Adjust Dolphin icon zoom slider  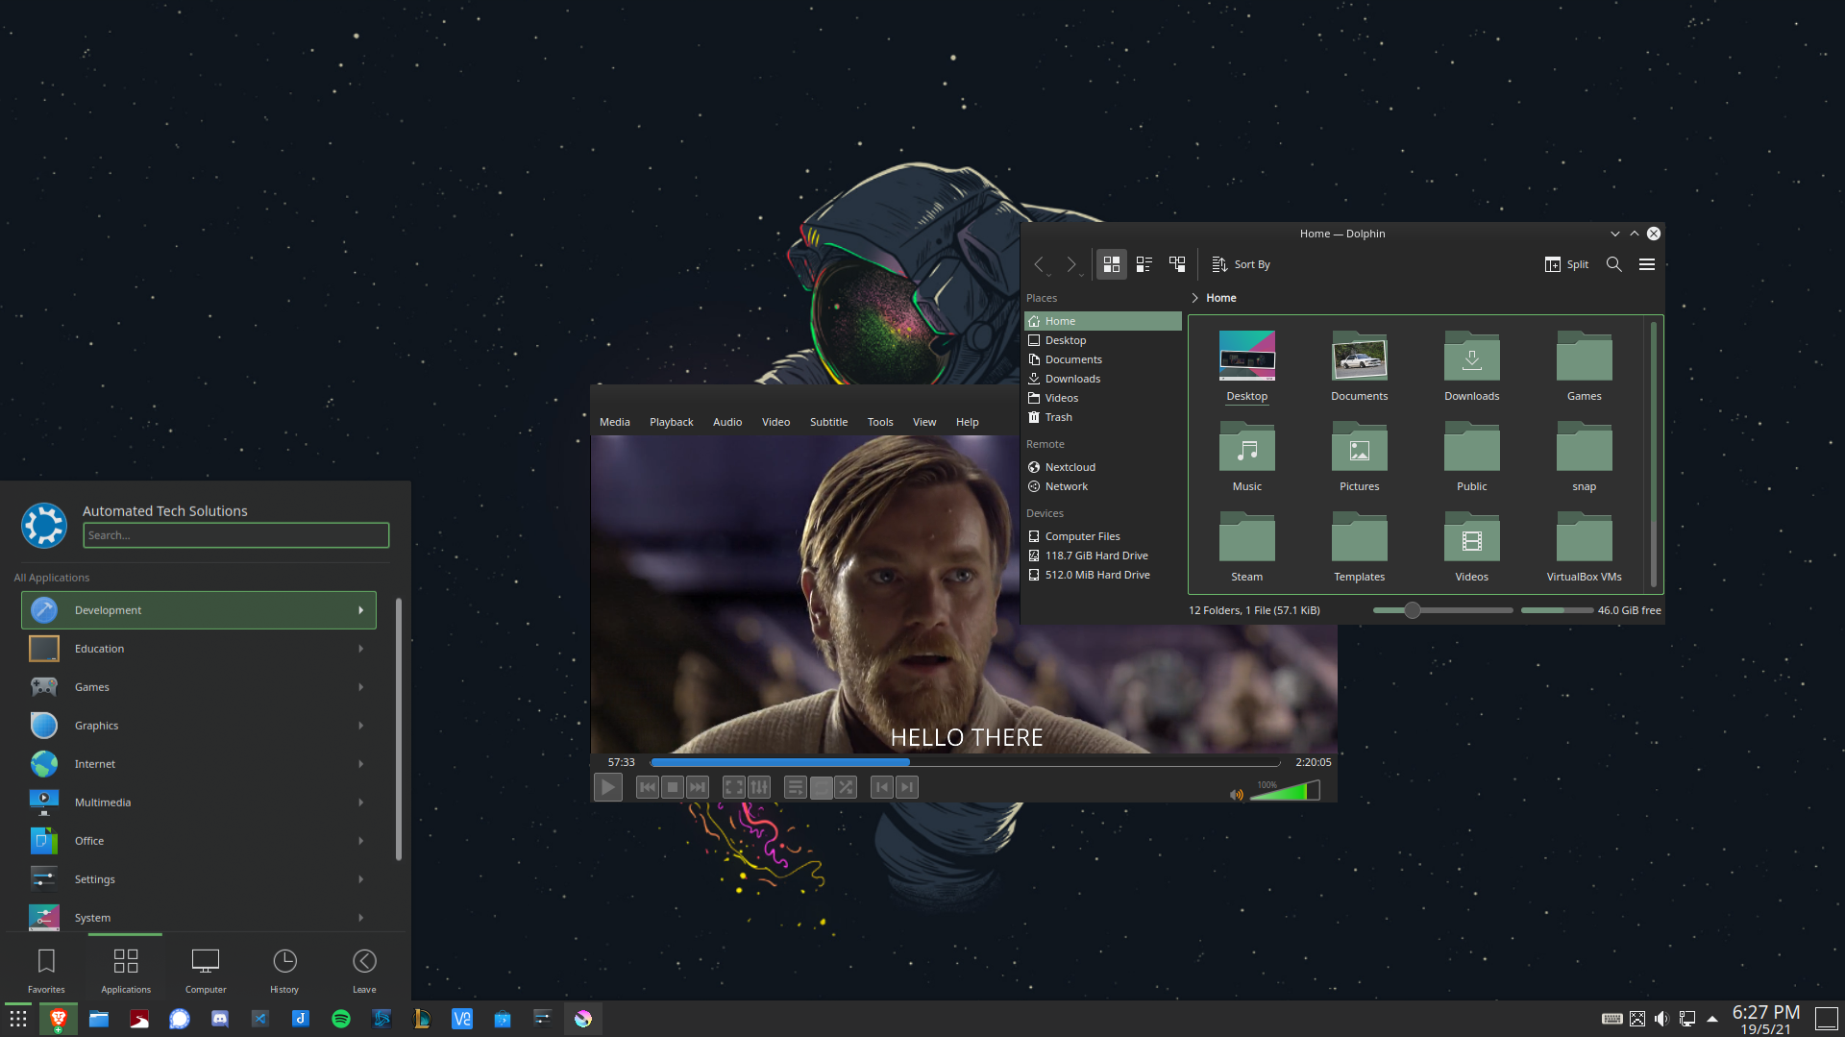point(1442,610)
